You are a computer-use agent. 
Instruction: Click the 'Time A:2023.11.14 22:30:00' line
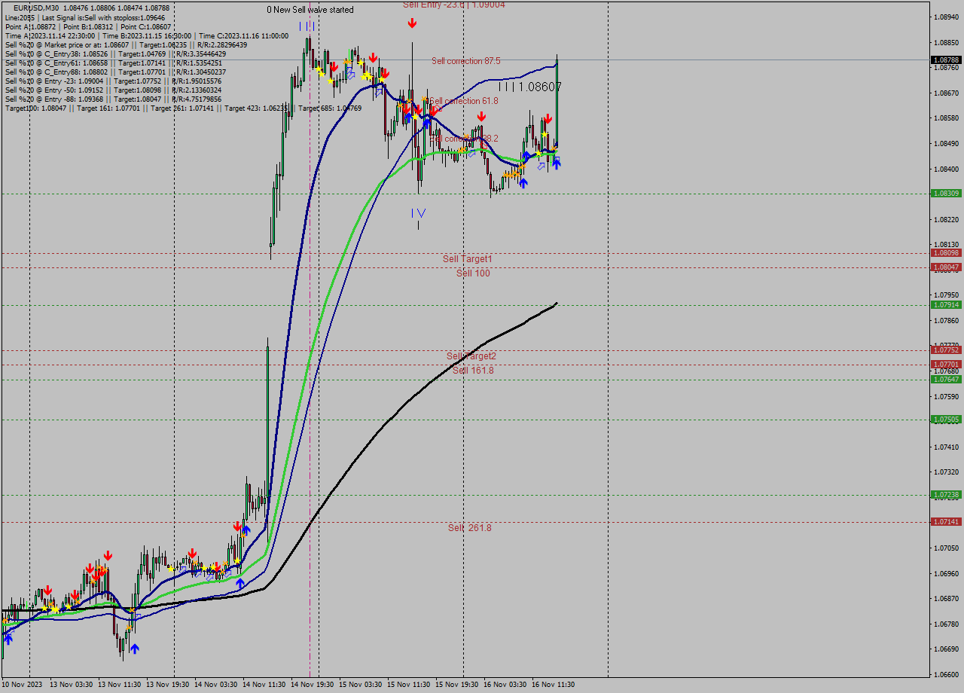147,35
